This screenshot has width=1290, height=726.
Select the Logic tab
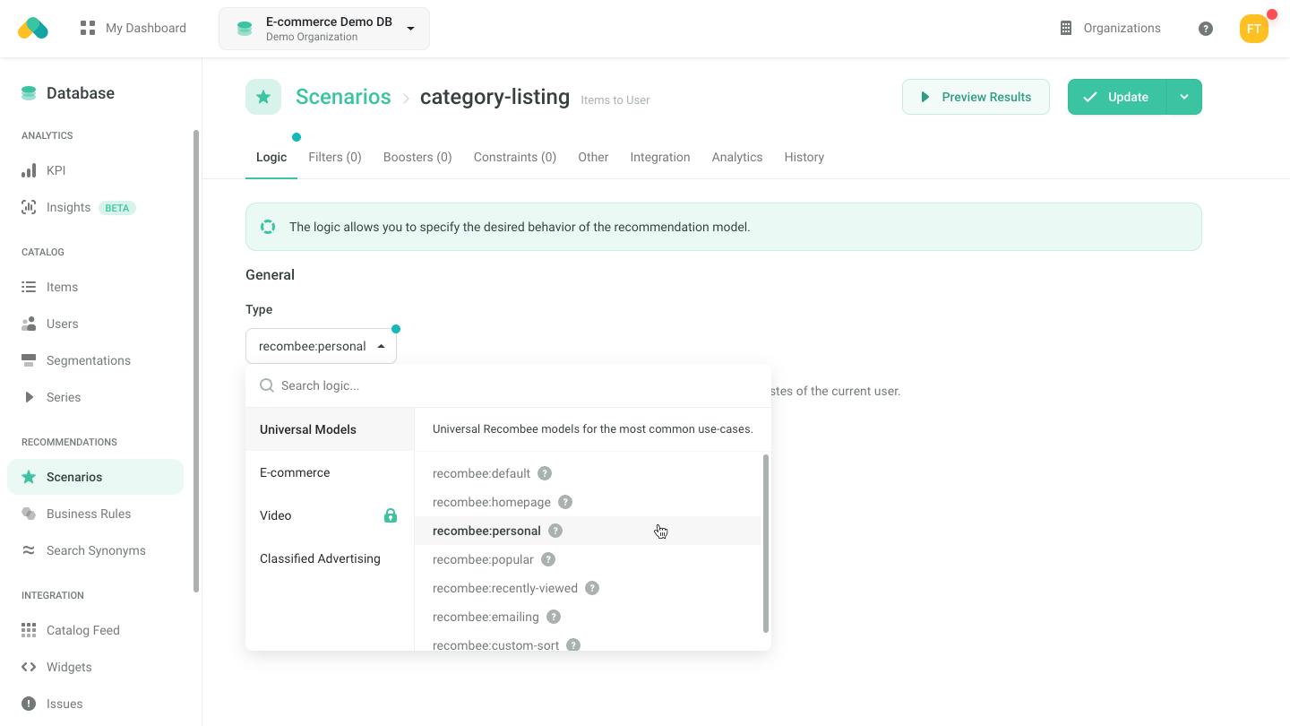(271, 157)
